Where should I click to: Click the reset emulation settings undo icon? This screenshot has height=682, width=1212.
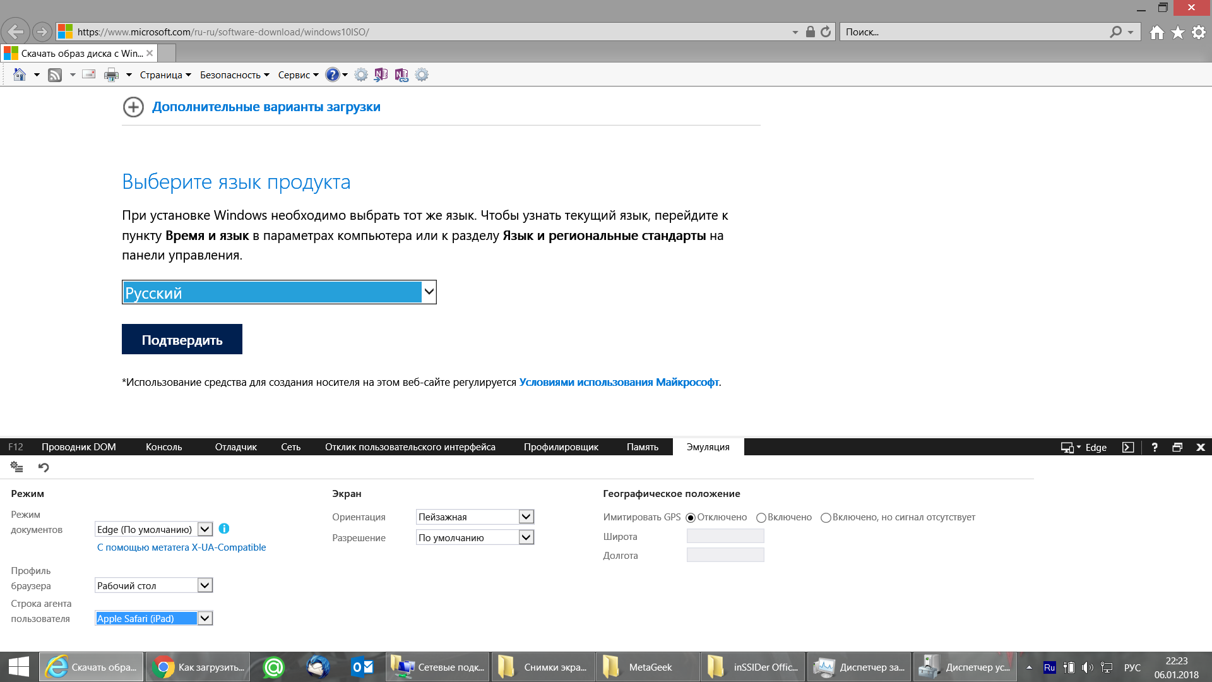point(44,467)
